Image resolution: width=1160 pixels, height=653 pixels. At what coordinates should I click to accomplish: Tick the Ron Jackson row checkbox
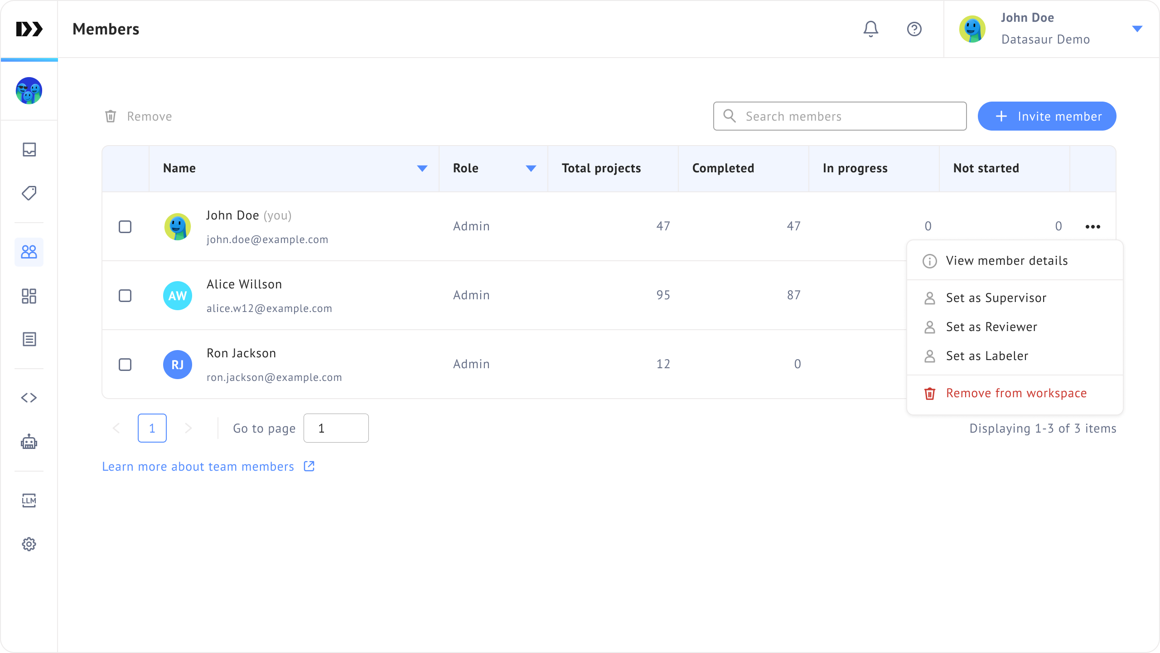[x=125, y=365]
